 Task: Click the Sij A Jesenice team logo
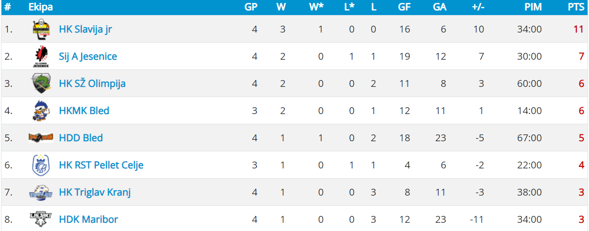[41, 56]
